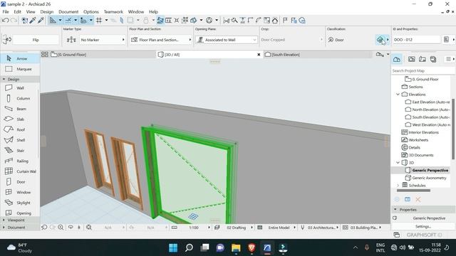Screen dimensions: 456x256
Task: Select the Beam tool
Action: click(x=20, y=109)
